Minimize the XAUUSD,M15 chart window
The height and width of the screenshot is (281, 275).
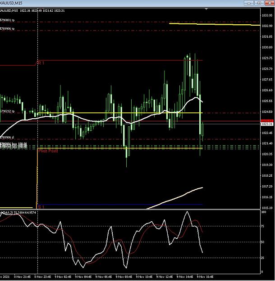click(x=249, y=3)
